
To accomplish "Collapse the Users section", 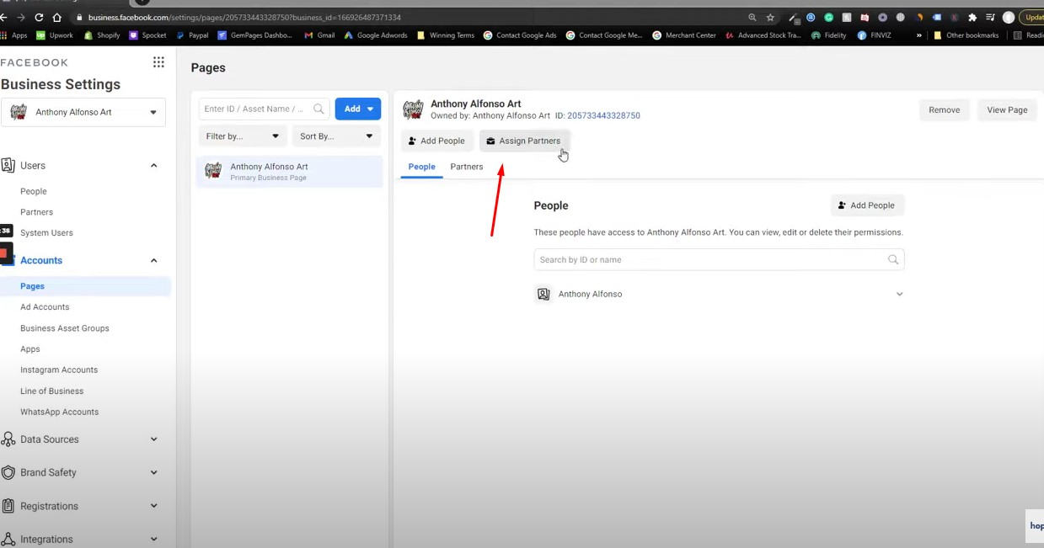I will point(153,166).
